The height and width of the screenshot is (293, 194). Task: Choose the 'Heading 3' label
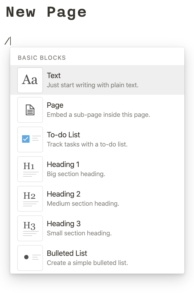(x=64, y=224)
